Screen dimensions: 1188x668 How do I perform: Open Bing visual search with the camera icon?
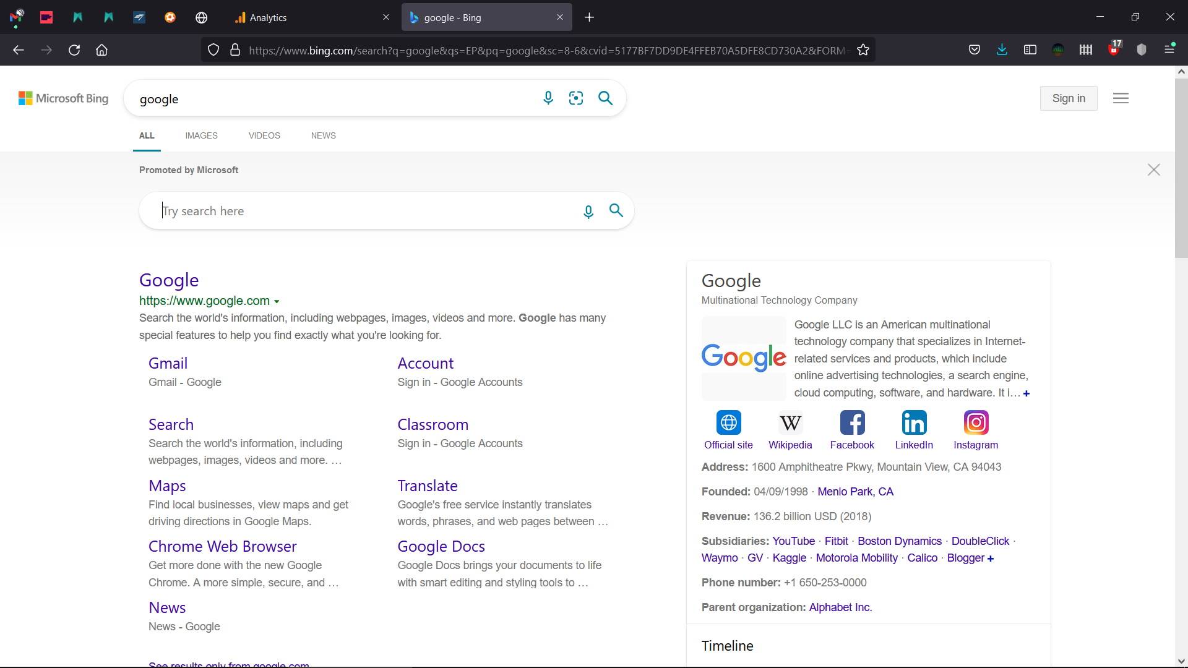click(576, 98)
